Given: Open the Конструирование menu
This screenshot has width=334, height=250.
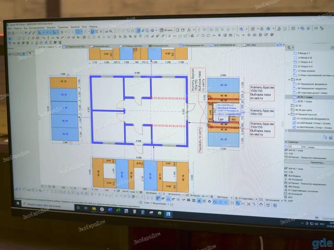Looking at the screenshot, I should tap(37, 28).
